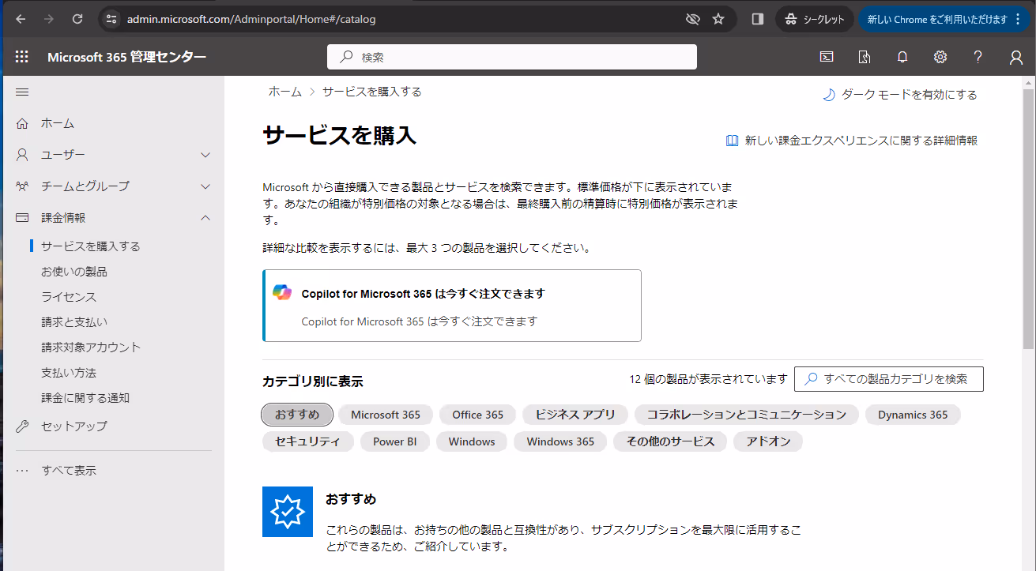Image resolution: width=1036 pixels, height=571 pixels.
Task: Select the おすすめ category pill
Action: (297, 415)
